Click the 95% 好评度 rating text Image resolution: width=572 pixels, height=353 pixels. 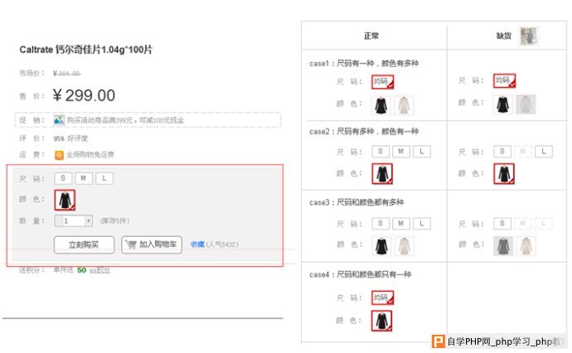click(x=70, y=138)
